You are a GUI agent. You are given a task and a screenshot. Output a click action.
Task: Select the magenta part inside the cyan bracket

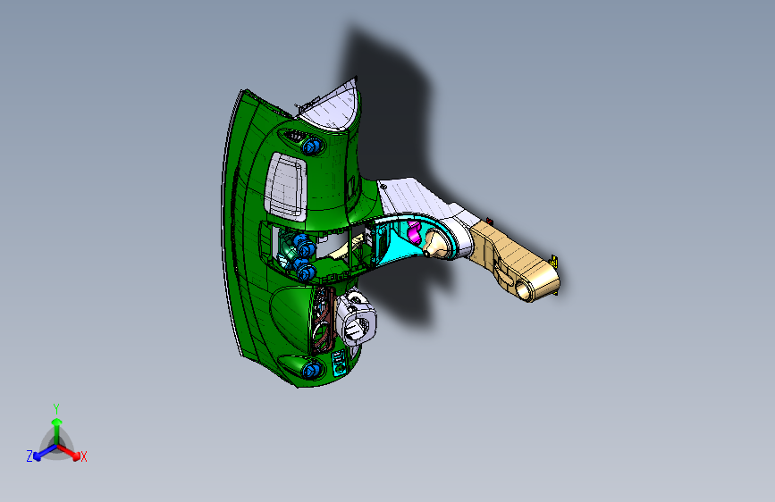click(414, 231)
